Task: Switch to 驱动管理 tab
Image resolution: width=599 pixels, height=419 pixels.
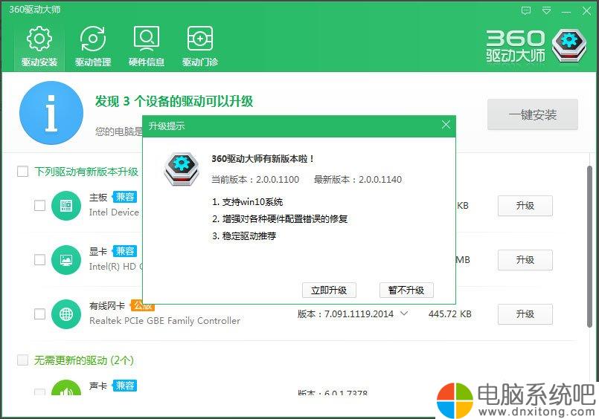Action: pos(93,47)
